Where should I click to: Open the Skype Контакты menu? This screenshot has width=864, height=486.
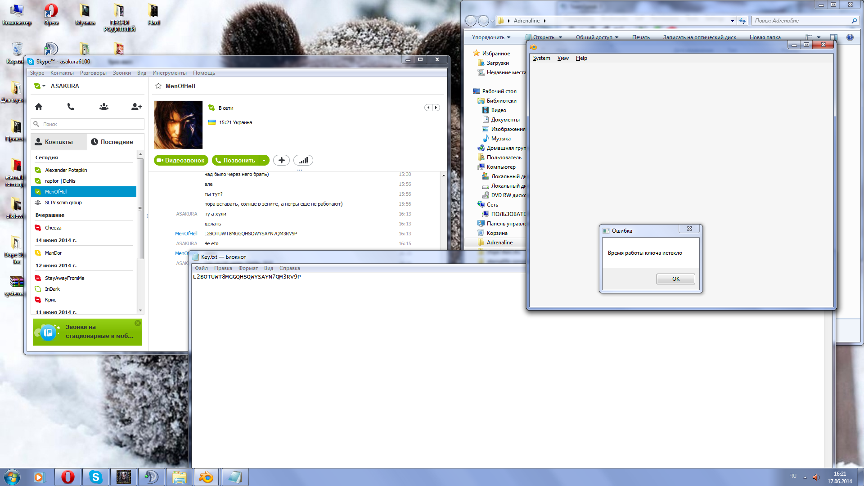62,73
